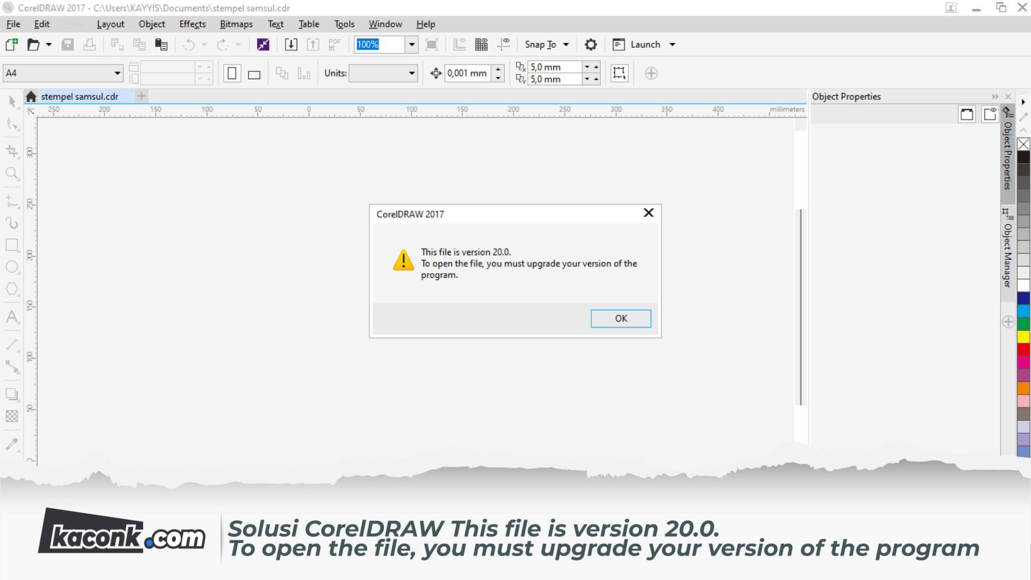Select the Connector tool
Screen dimensions: 1031x580
12,367
